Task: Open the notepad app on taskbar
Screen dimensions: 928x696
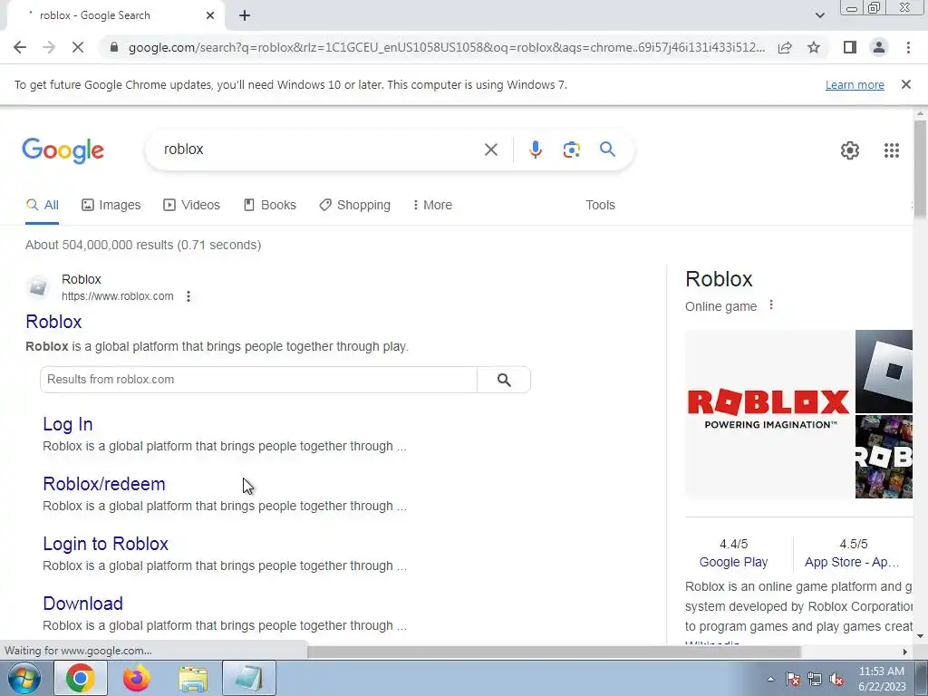Action: click(x=249, y=678)
